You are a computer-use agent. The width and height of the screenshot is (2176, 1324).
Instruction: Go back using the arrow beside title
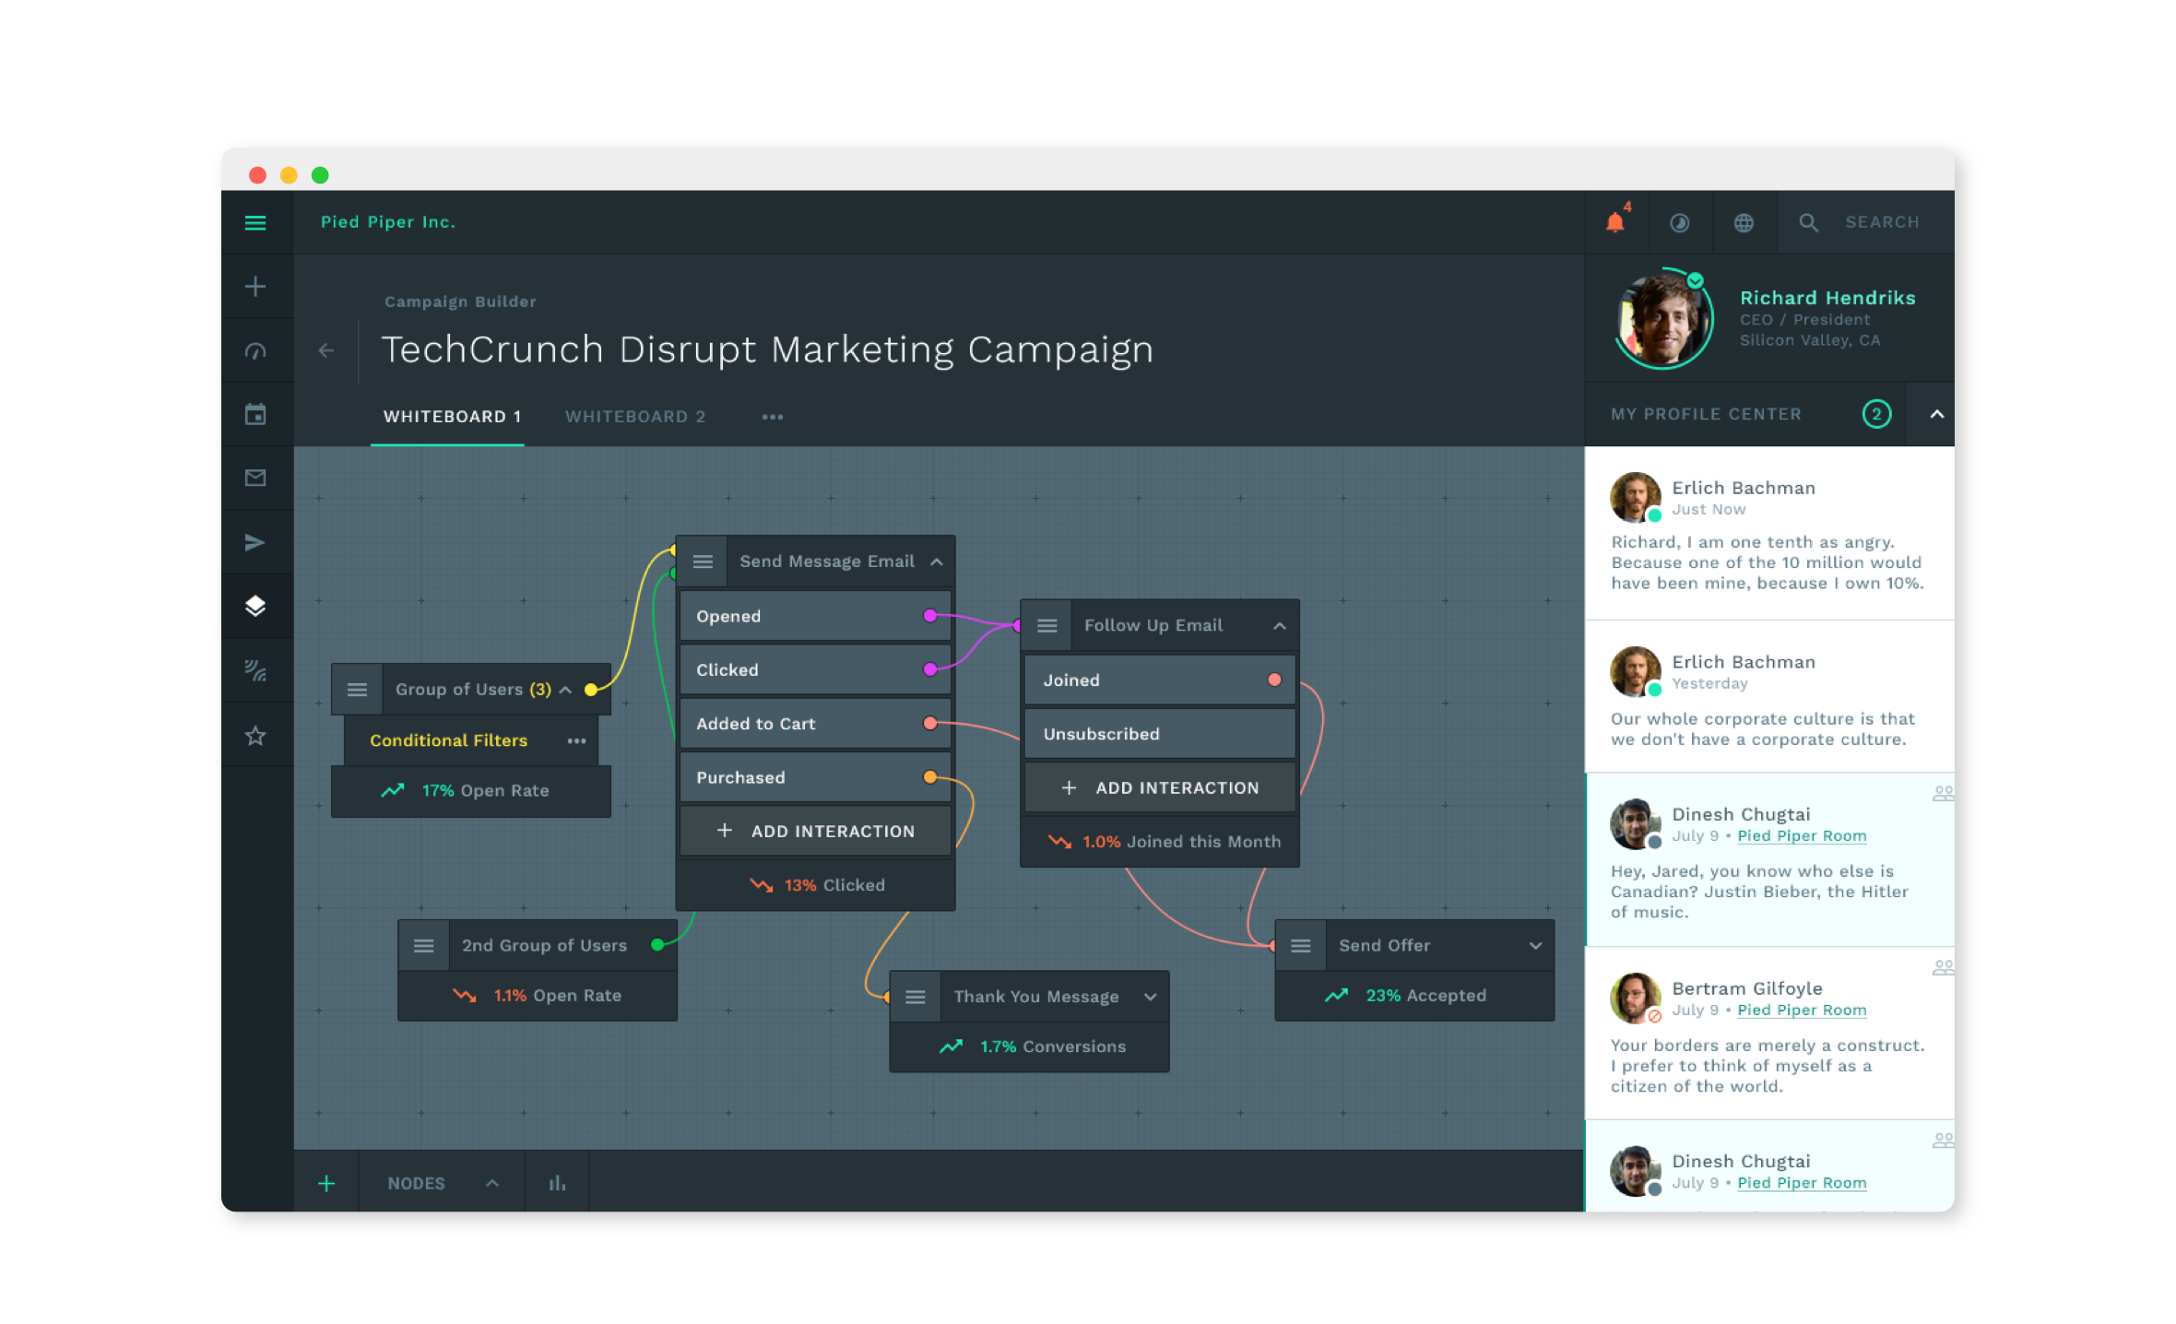point(325,350)
